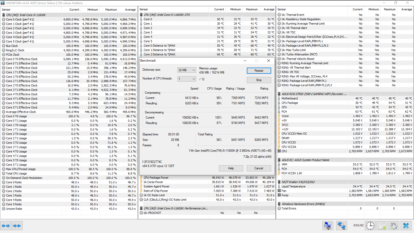Close the Benchmark dialog window
The image size is (414, 233).
coord(269,61)
